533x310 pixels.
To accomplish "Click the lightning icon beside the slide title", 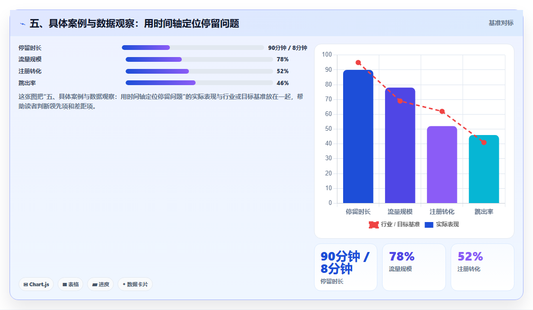I will [22, 24].
